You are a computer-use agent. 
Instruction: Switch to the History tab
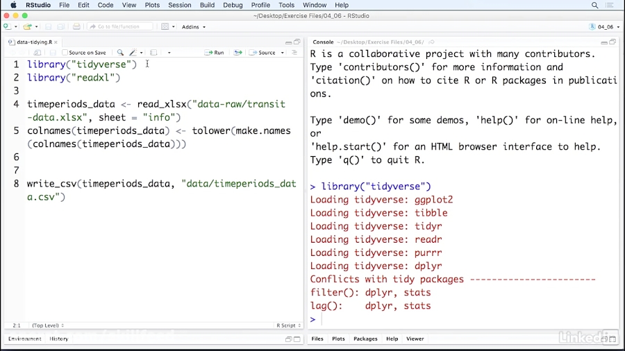point(59,339)
